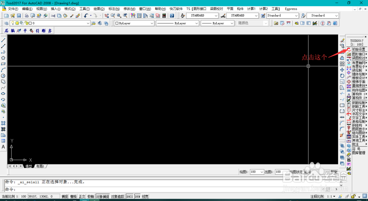Click 初始设置 in TSSD side panel
Image resolution: width=368 pixels, height=201 pixels.
358,50
